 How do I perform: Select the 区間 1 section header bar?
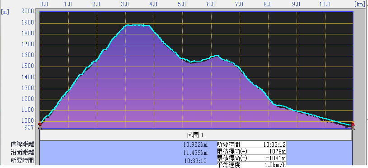(196, 135)
